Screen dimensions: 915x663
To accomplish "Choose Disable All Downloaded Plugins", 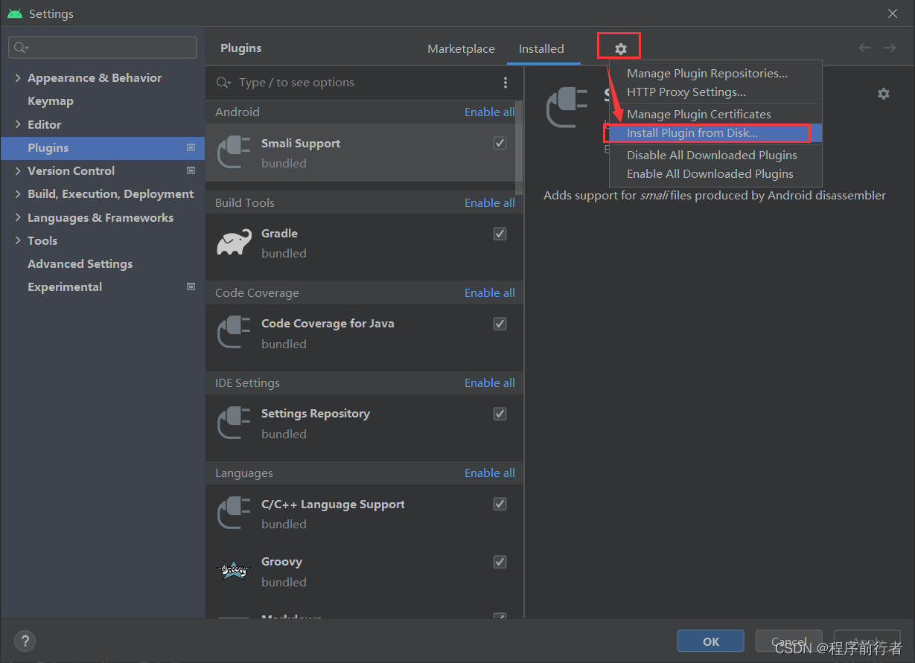I will [715, 155].
